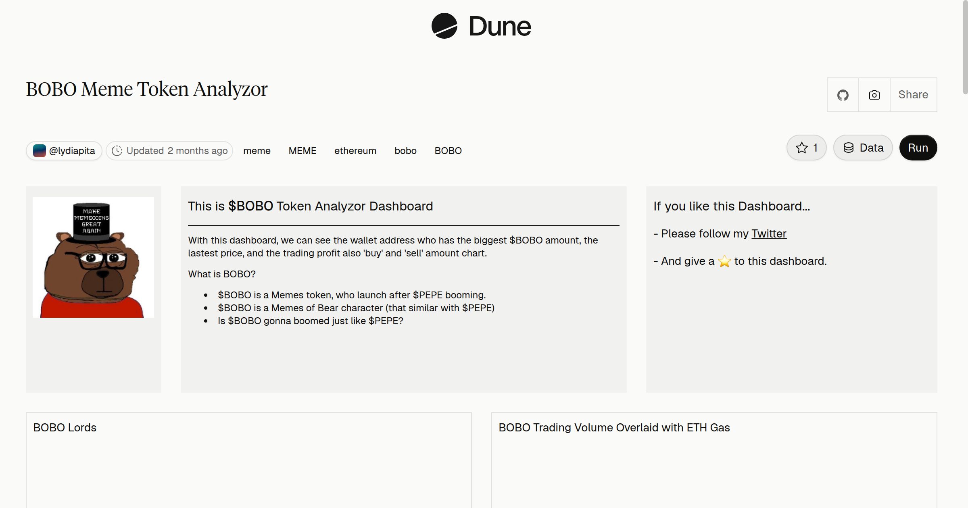The image size is (968, 508).
Task: Select the lowercase meme tag
Action: coord(257,151)
